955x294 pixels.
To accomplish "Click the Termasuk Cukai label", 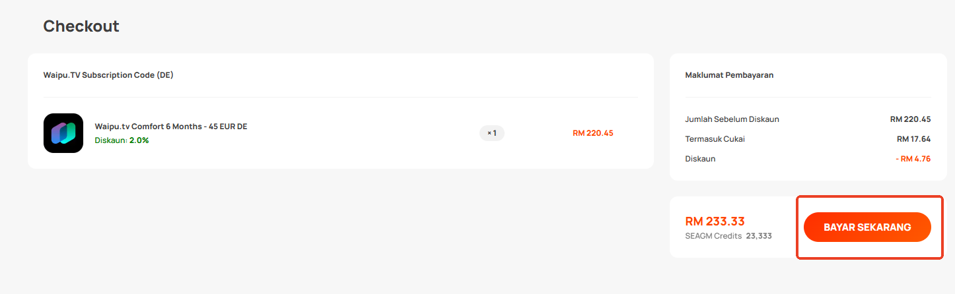I will pyautogui.click(x=715, y=139).
